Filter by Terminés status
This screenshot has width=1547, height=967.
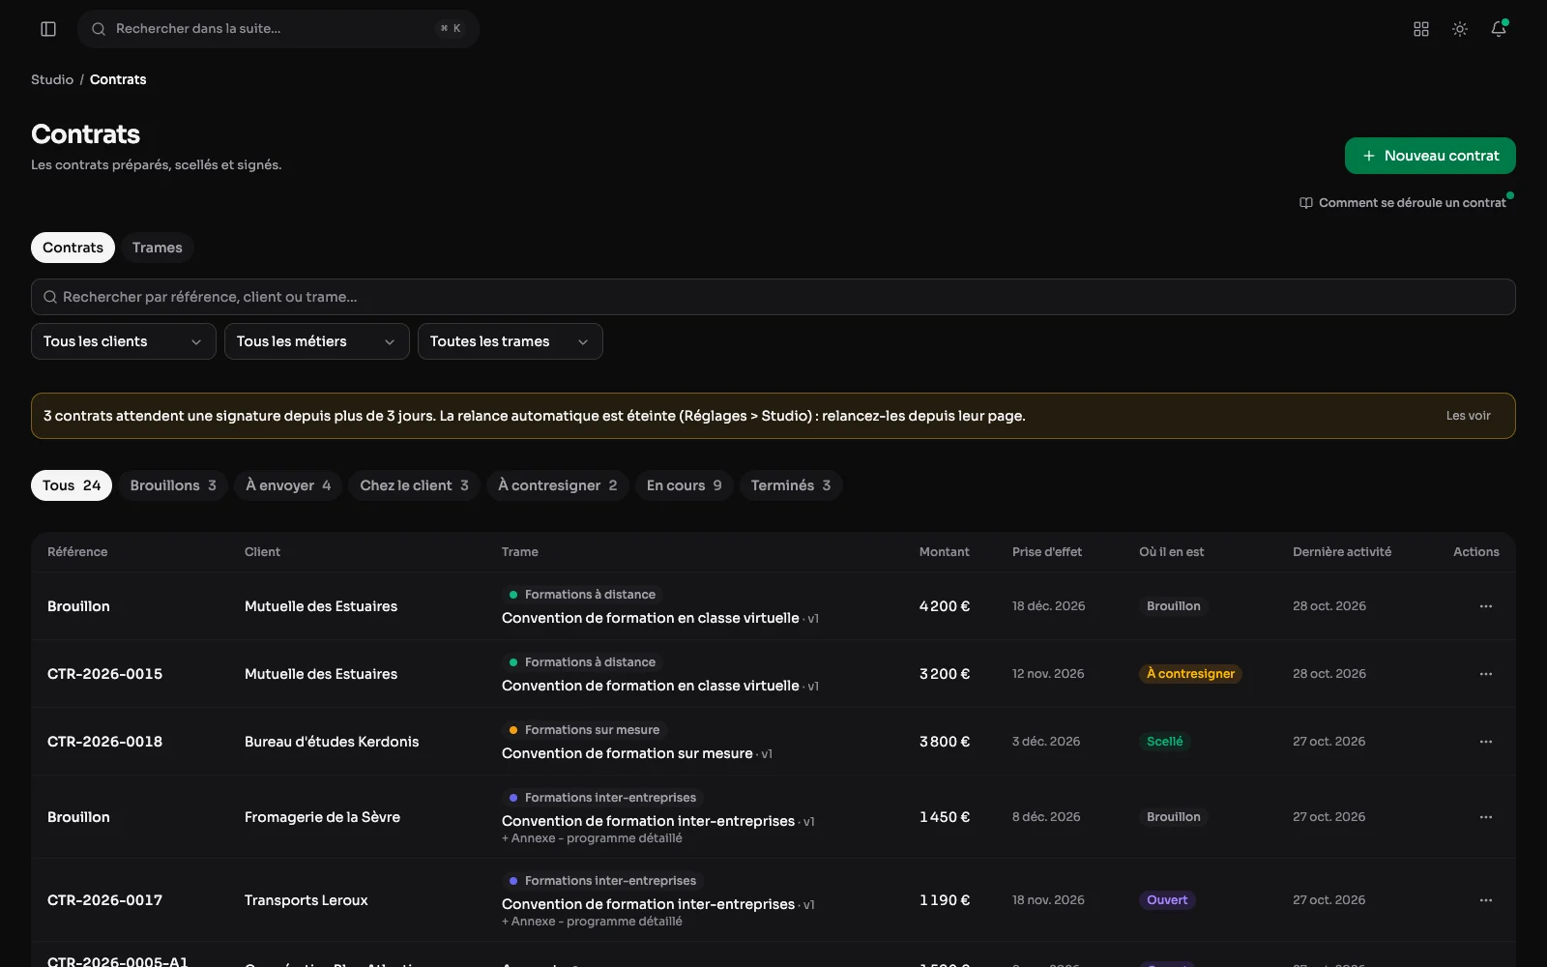click(x=791, y=485)
